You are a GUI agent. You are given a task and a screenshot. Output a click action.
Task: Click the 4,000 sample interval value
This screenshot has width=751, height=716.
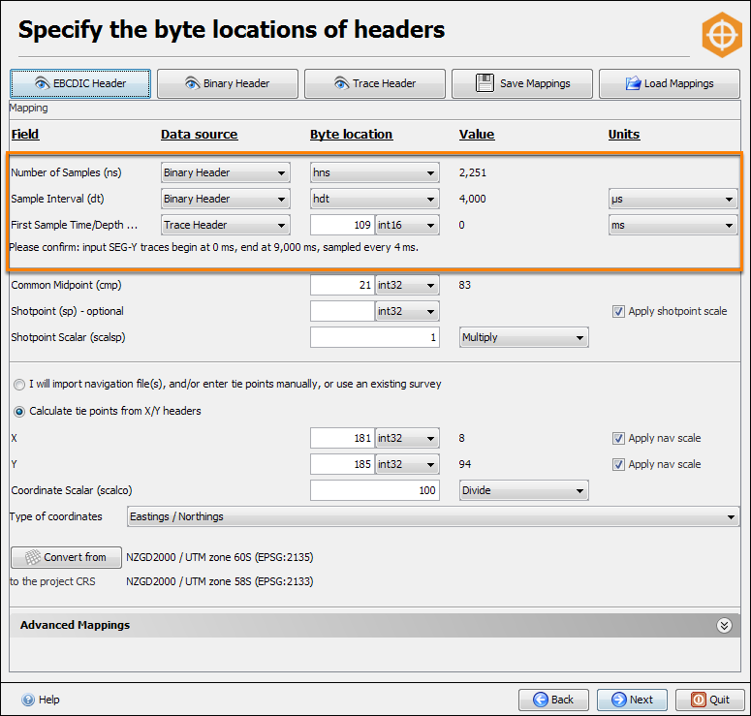click(472, 199)
